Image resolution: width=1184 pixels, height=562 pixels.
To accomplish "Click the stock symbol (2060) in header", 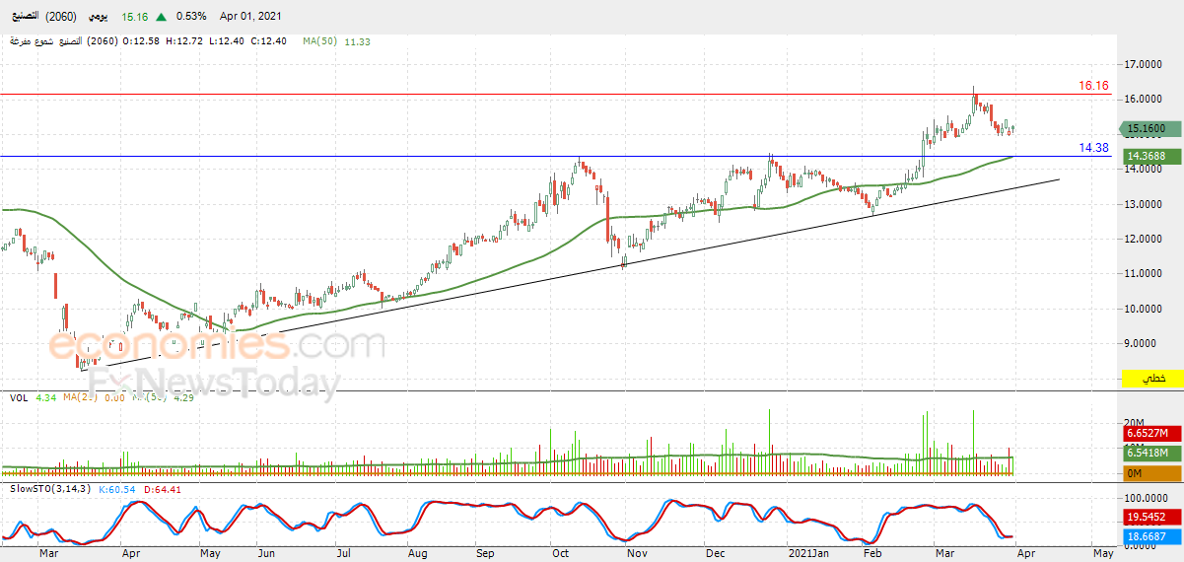I will pos(61,17).
